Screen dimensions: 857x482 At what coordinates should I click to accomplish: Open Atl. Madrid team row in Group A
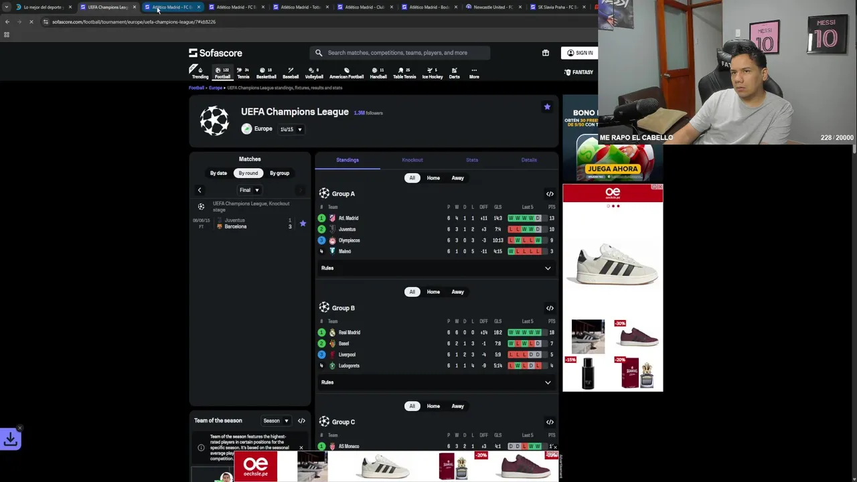click(x=436, y=218)
